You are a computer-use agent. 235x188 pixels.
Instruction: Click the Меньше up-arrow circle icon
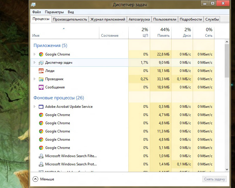(35, 179)
